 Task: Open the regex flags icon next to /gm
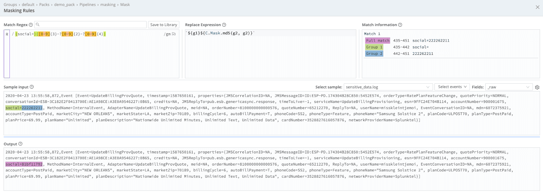coord(174,34)
